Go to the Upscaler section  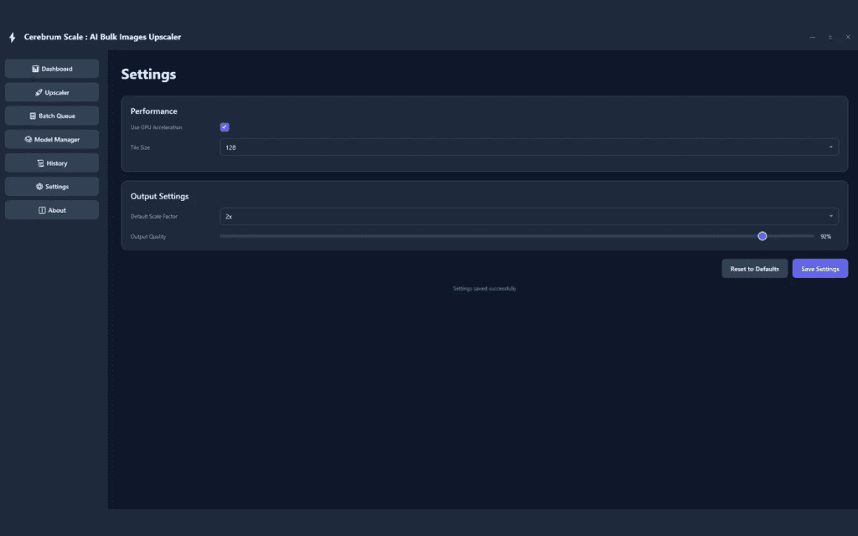(x=52, y=92)
